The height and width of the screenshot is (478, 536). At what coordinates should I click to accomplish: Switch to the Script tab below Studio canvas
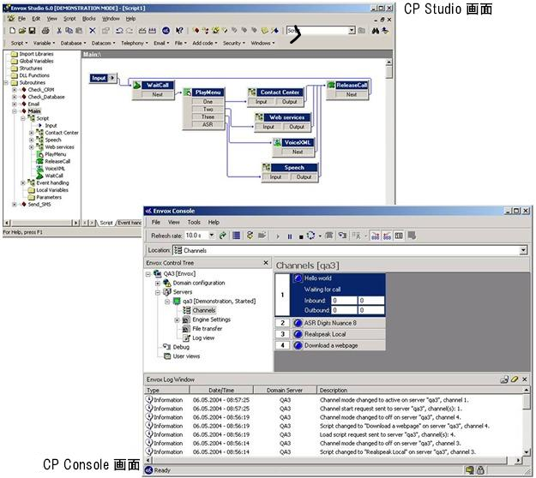106,223
